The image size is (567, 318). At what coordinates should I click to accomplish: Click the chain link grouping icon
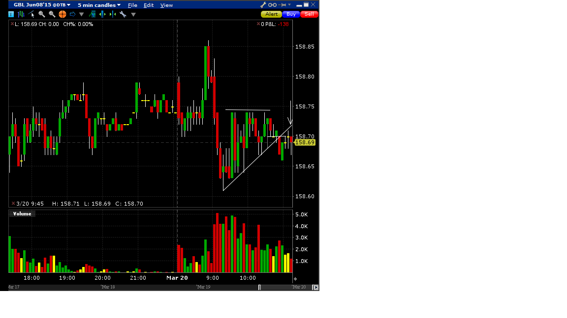click(272, 5)
